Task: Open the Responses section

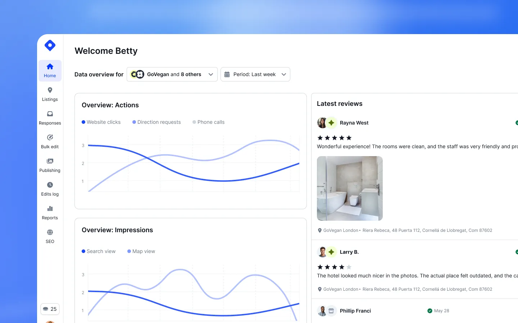Action: (50, 118)
